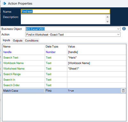Click the empty Search In value cell
Viewport: 128px width, 122px height.
point(97,80)
